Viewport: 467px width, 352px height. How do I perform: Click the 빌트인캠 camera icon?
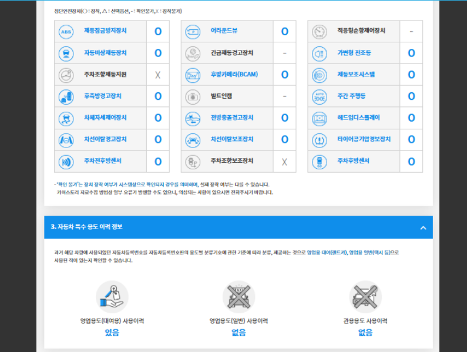coord(193,97)
